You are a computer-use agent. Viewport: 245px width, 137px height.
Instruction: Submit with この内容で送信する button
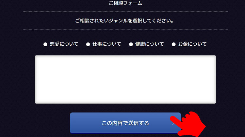coord(125,123)
